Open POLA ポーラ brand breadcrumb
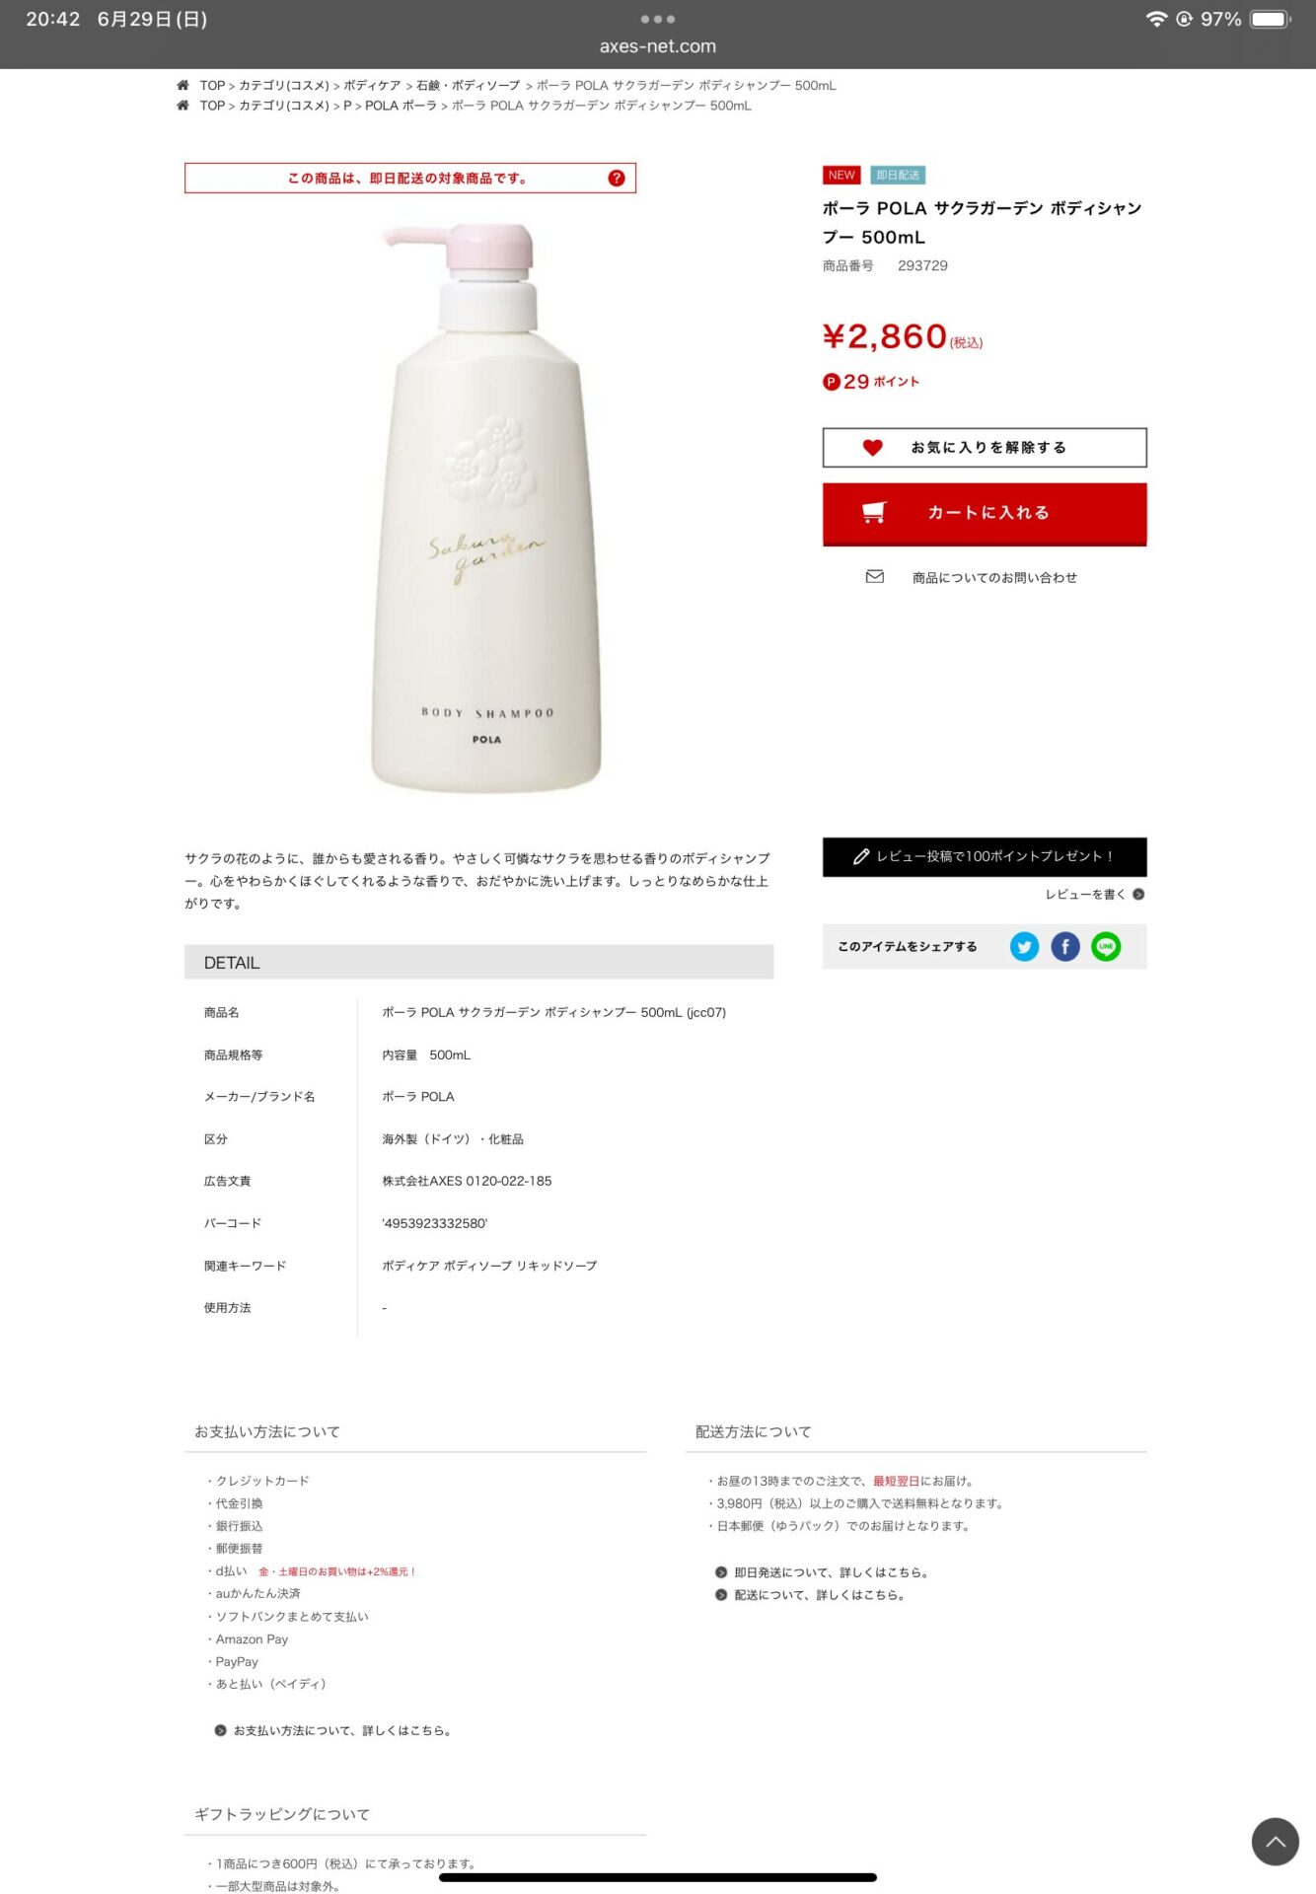 [401, 106]
